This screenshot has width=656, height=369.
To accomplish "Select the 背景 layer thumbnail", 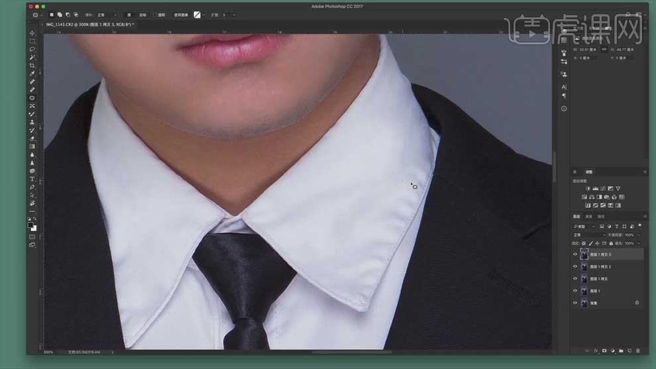I will [584, 303].
